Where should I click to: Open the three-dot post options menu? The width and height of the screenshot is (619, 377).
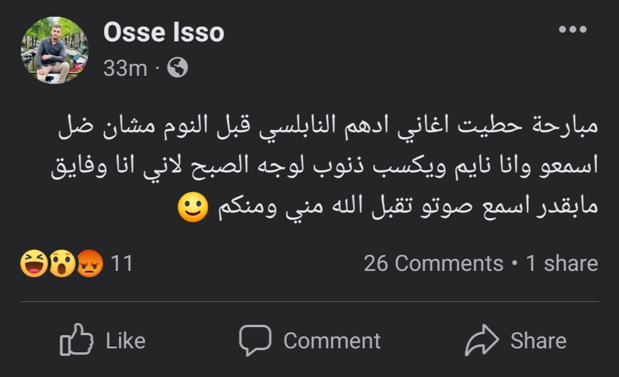573,30
